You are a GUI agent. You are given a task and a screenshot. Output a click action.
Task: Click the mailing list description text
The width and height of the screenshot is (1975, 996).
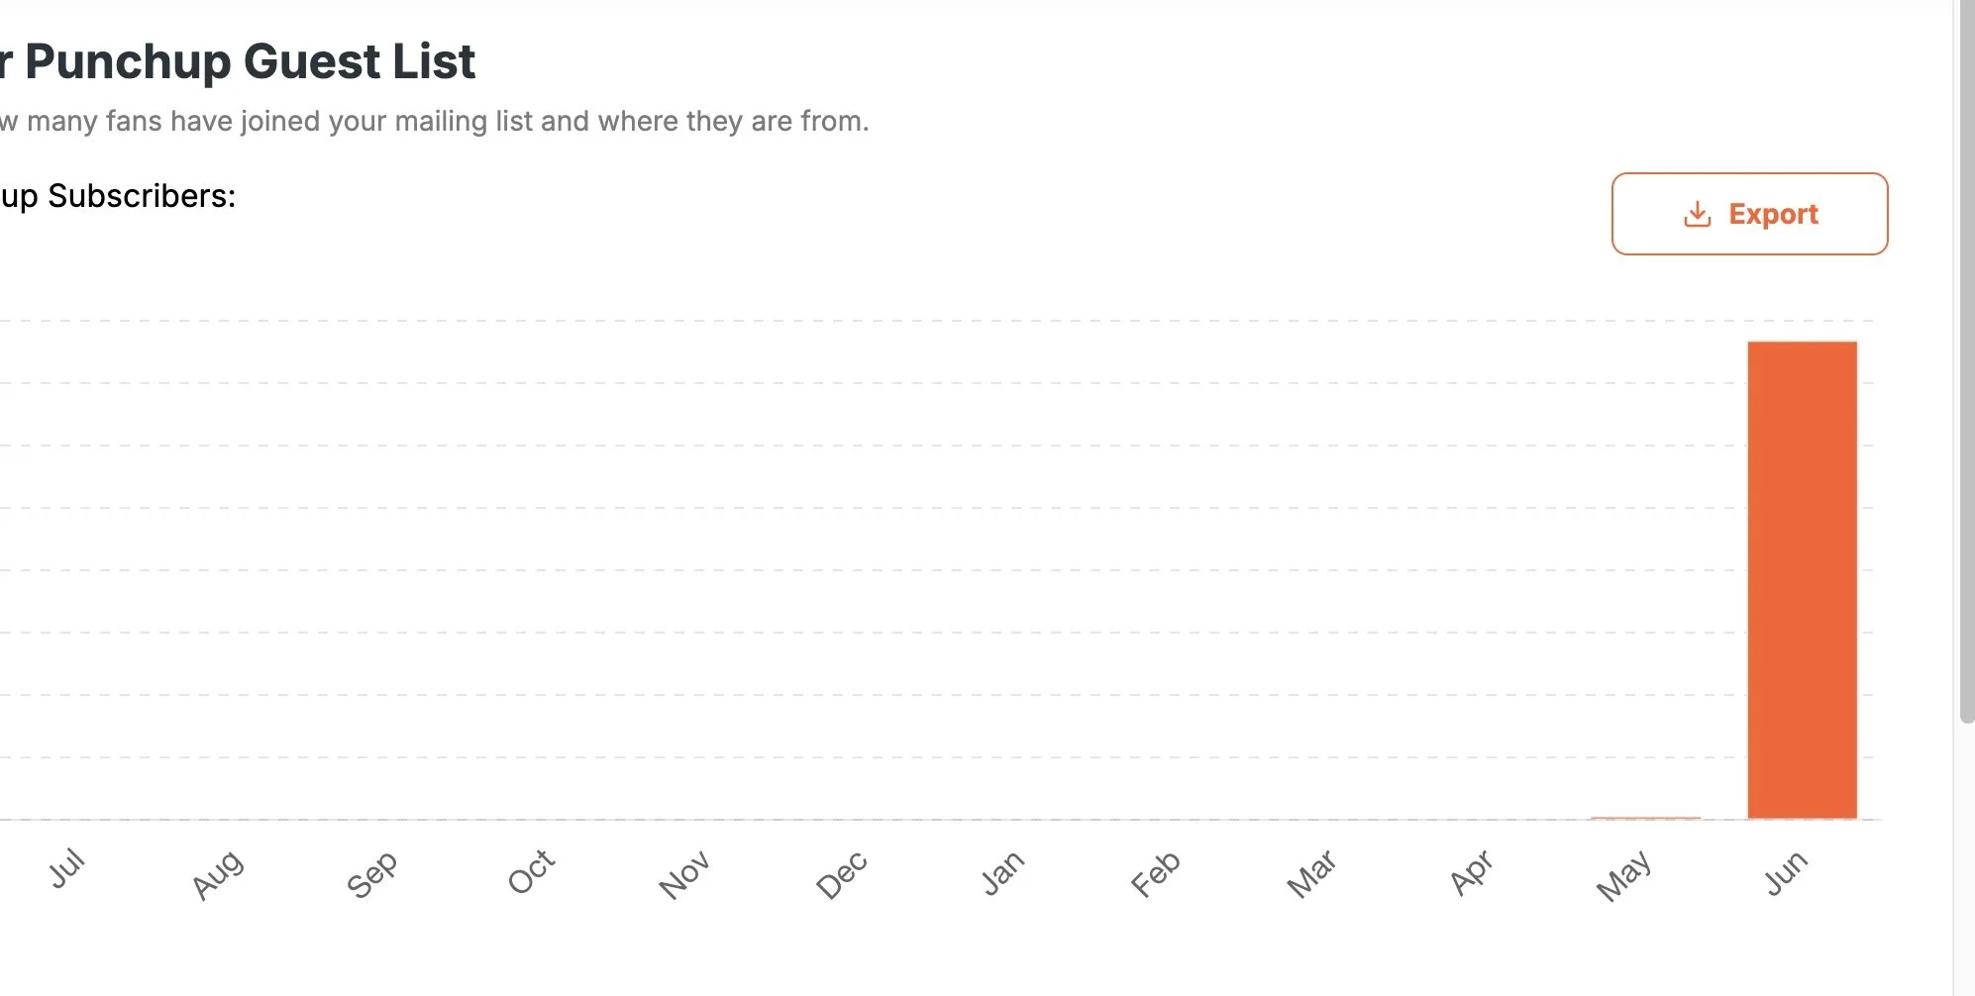point(435,121)
